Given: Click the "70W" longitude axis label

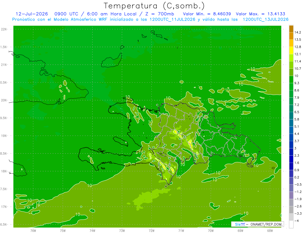Looking at the screenshot, I should pyautogui.click(x=211, y=231).
